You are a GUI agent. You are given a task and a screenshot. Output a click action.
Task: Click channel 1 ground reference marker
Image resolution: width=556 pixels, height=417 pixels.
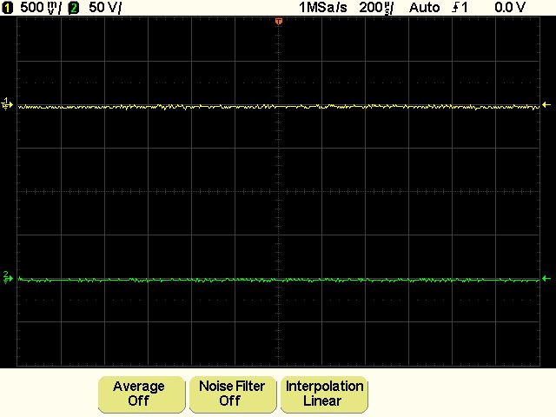7,104
